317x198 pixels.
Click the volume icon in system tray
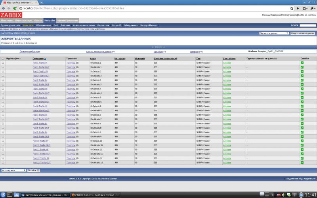(x=283, y=195)
